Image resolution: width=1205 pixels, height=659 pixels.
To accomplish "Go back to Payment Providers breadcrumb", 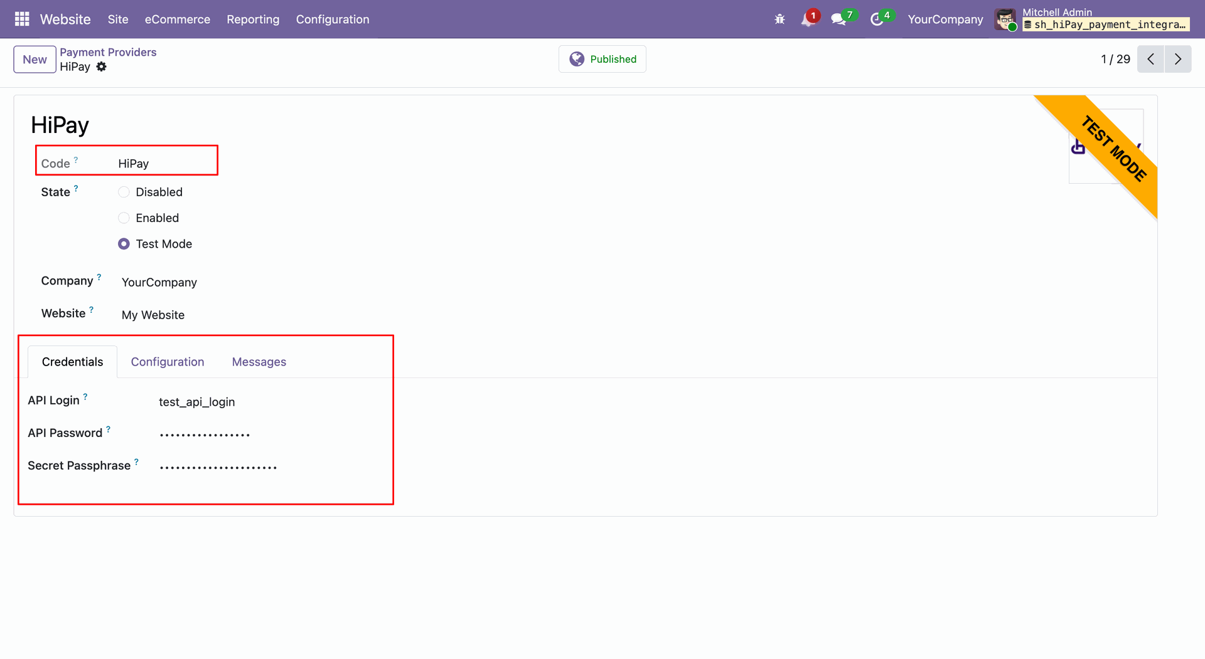I will coord(108,52).
